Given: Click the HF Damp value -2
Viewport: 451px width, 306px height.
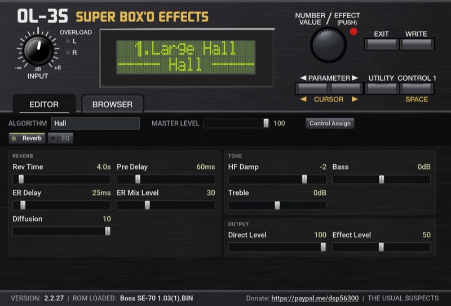Looking at the screenshot, I should click(x=322, y=167).
